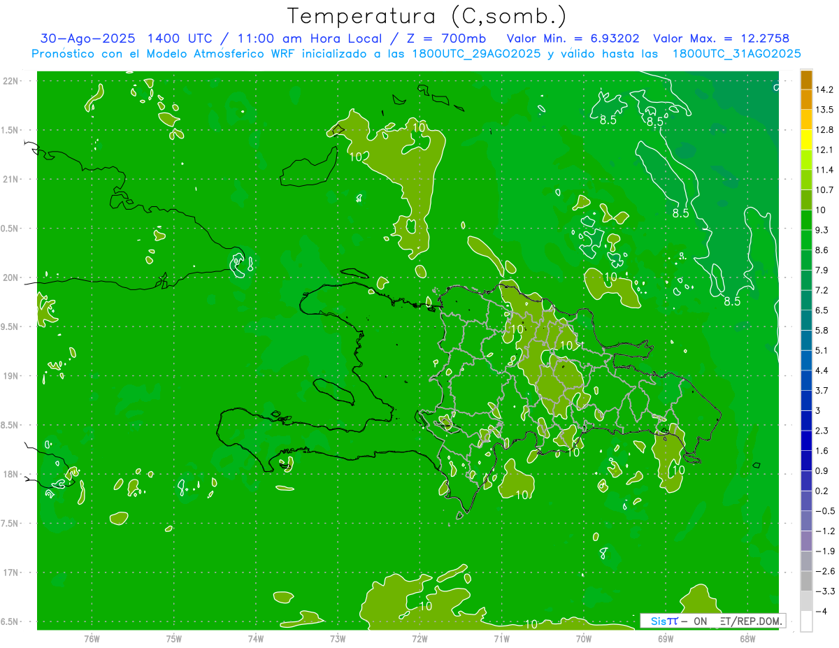This screenshot has width=839, height=648.
Task: Select the white swatch below -4
Action: point(806,621)
